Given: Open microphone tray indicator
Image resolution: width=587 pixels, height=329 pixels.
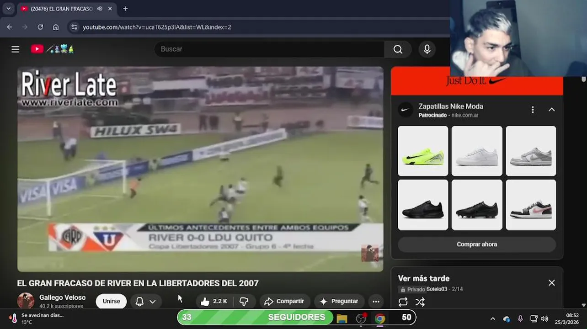Looking at the screenshot, I should pyautogui.click(x=520, y=319).
